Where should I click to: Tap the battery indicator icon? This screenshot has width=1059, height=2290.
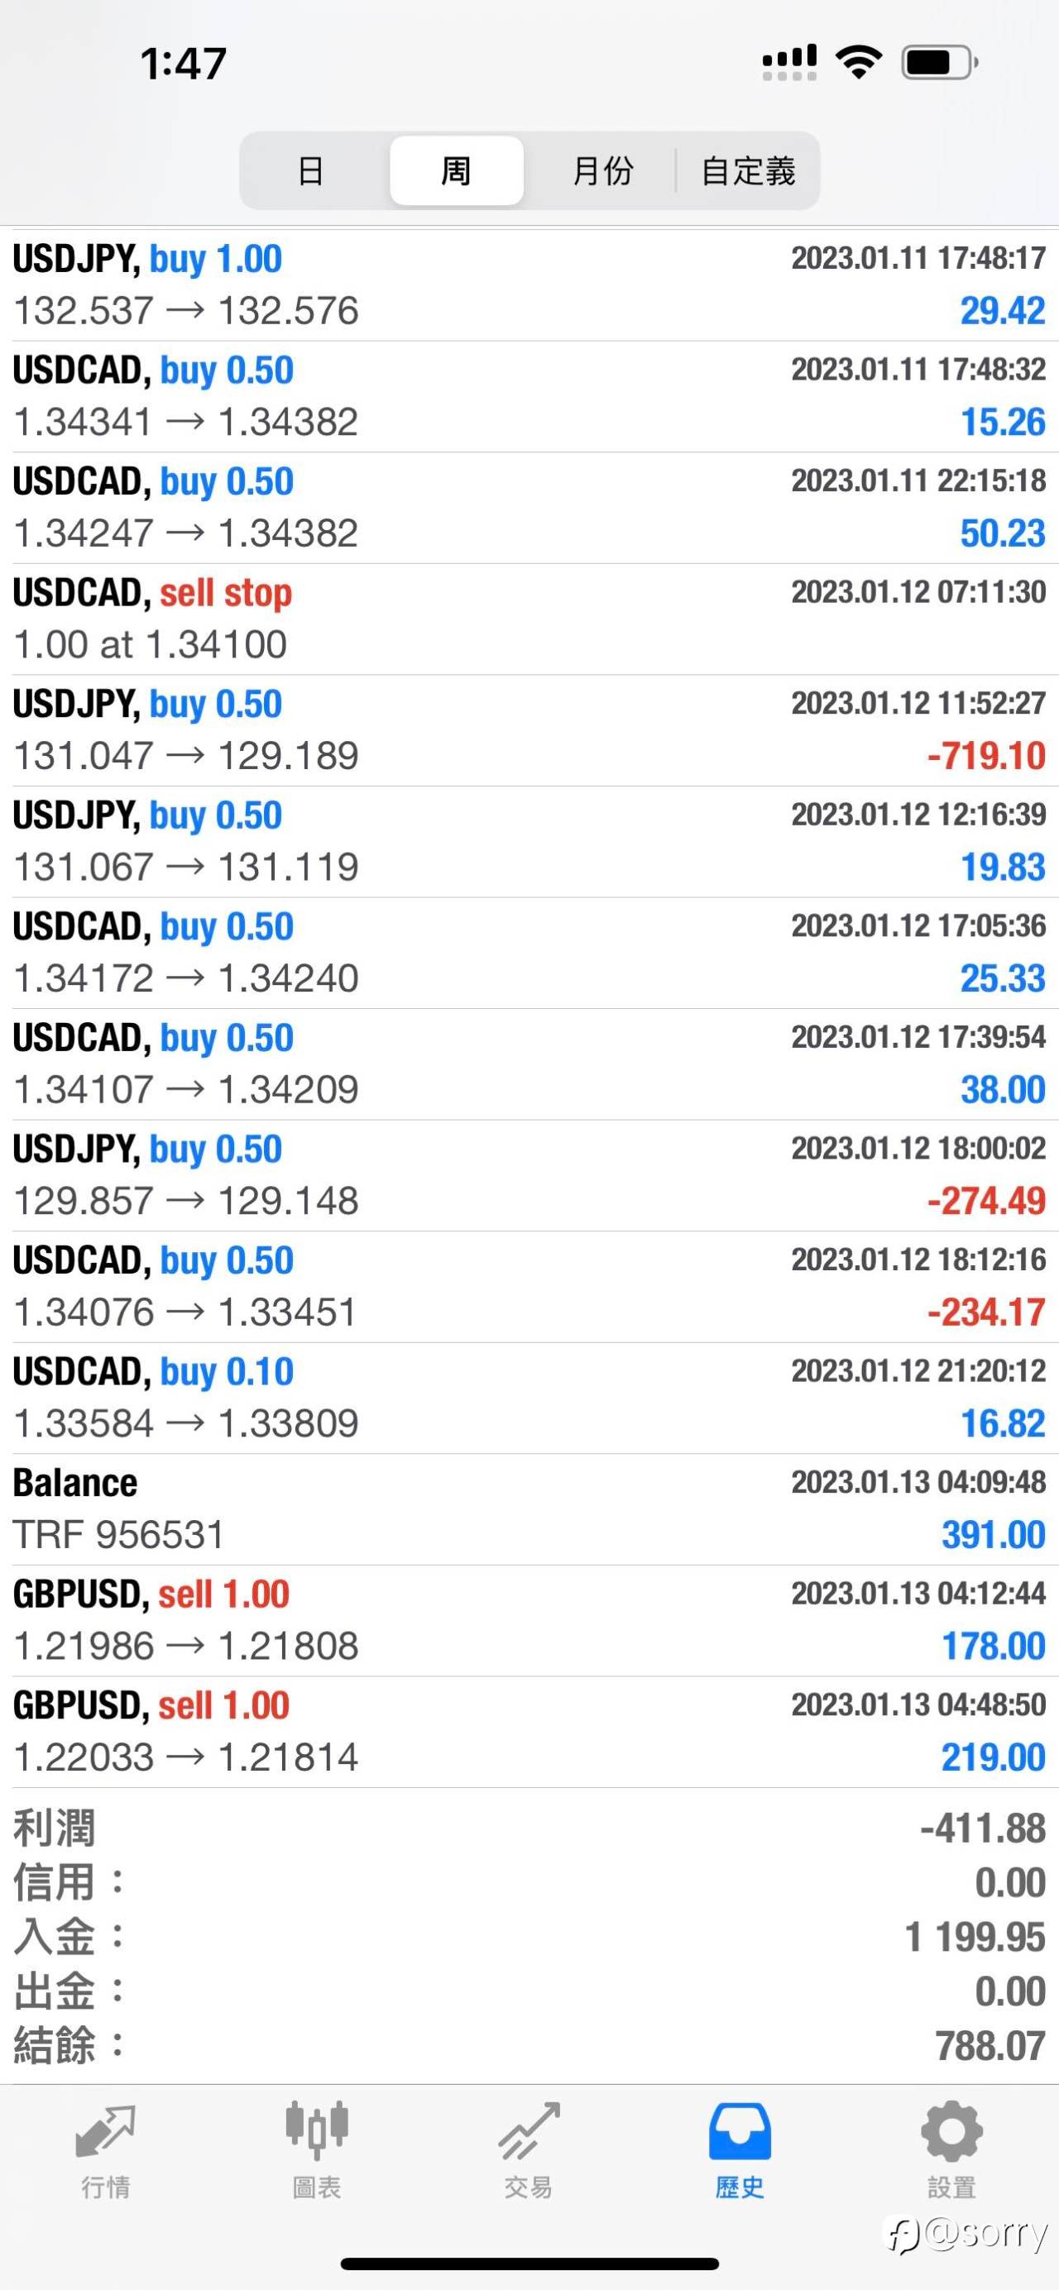pos(940,62)
